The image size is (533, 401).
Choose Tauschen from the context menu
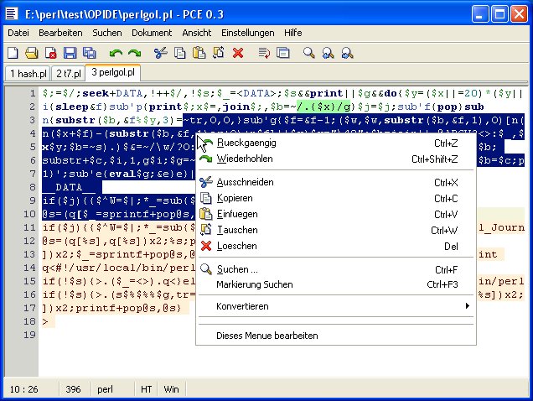click(336, 231)
